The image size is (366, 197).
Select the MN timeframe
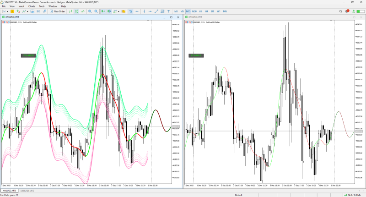pos(225,11)
